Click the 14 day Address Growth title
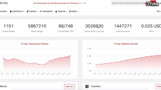This screenshot has height=90, width=161. coord(126,44)
